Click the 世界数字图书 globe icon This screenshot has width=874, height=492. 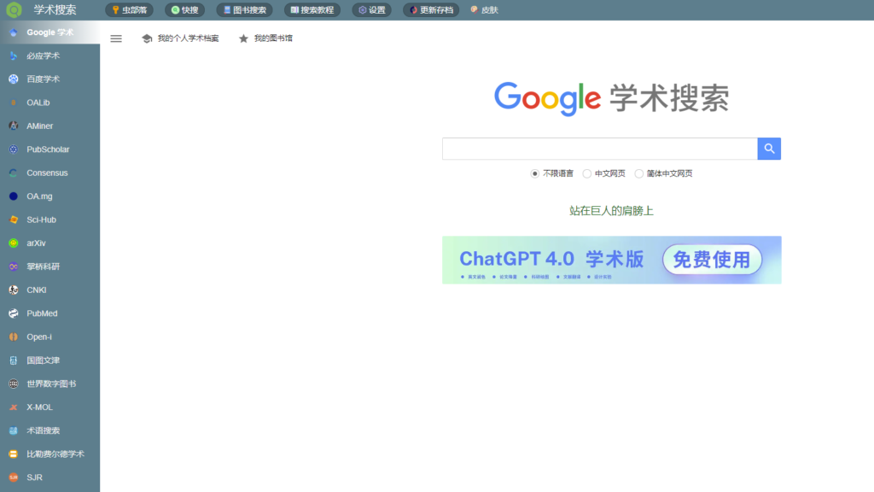(14, 384)
